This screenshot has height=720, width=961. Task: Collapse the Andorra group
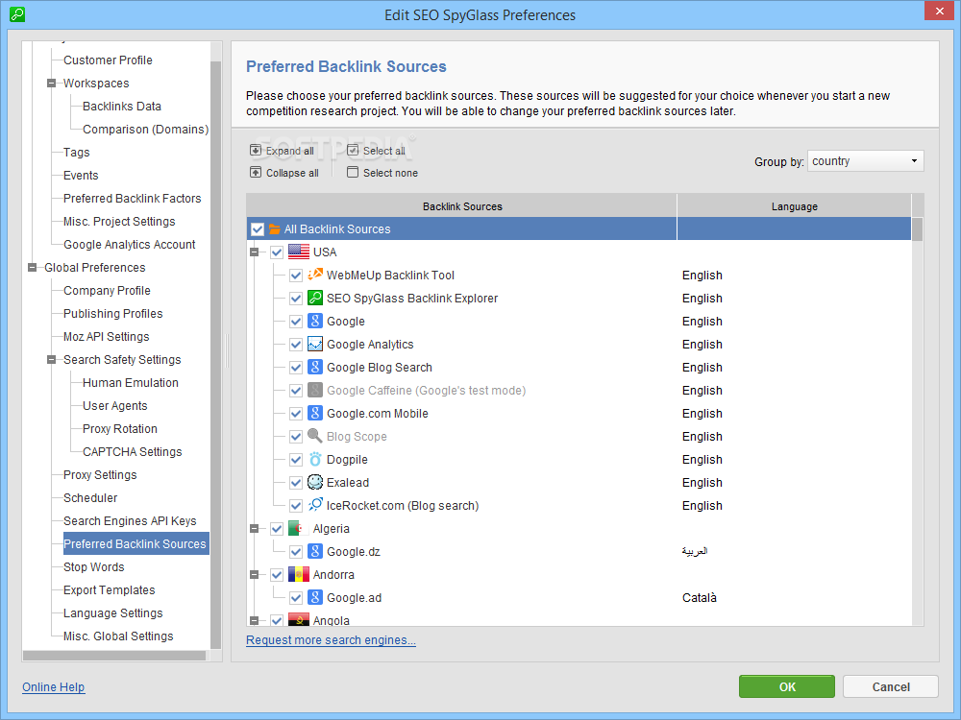[x=255, y=574]
